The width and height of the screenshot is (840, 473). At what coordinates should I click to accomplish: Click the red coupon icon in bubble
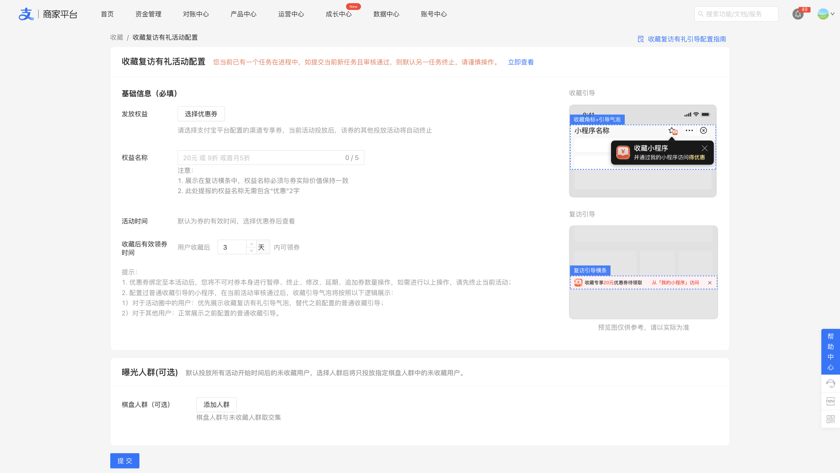pyautogui.click(x=623, y=152)
